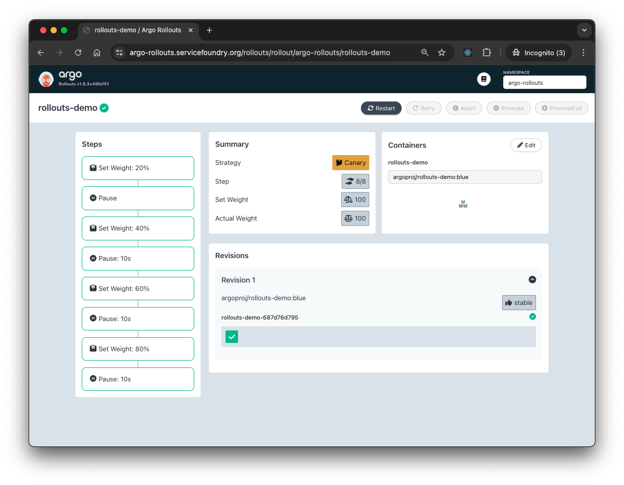The width and height of the screenshot is (624, 485).
Task: Select the rollouts-demo / Argo Rollouts tab
Action: tap(138, 30)
